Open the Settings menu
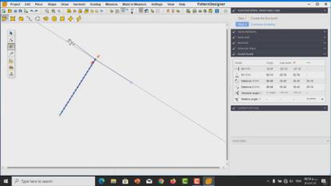 (x=157, y=4)
